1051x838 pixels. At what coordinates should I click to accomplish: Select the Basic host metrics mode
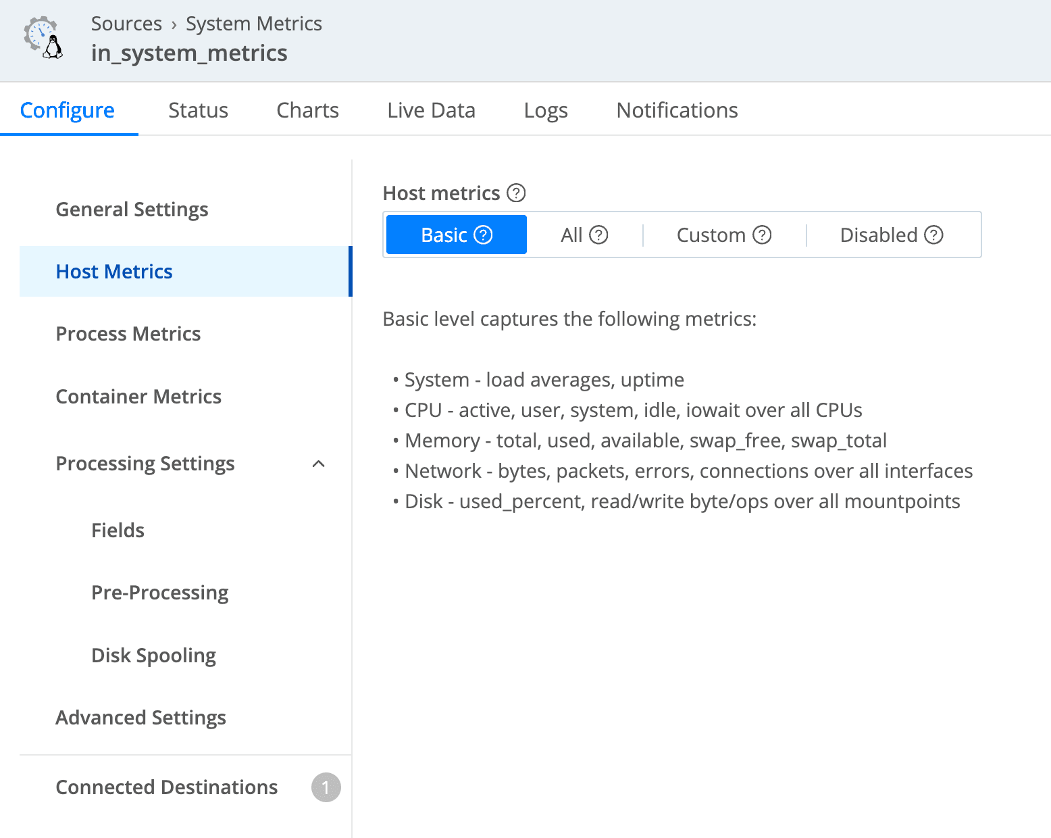[x=444, y=235]
